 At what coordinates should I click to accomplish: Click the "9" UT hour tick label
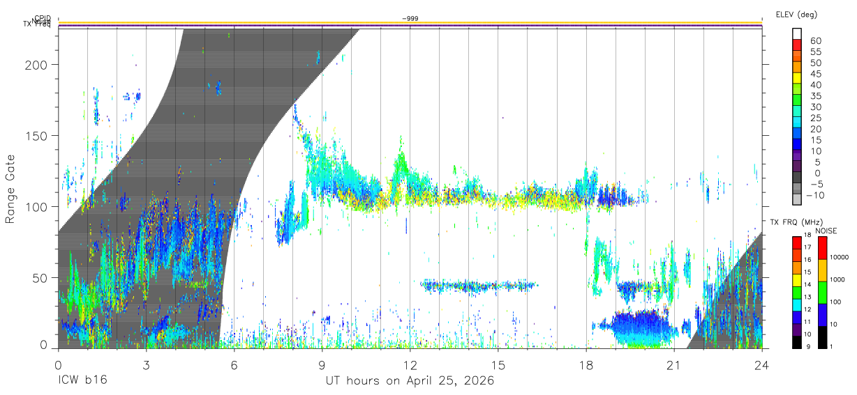pyautogui.click(x=322, y=366)
